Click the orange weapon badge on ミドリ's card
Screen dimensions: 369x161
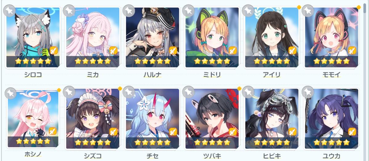pos(233,50)
